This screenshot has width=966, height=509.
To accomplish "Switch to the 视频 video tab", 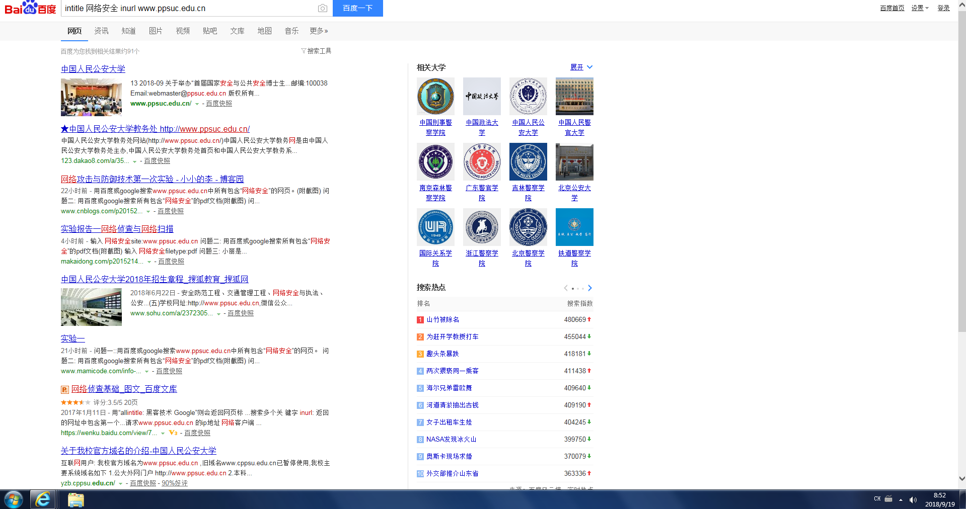I will point(183,31).
